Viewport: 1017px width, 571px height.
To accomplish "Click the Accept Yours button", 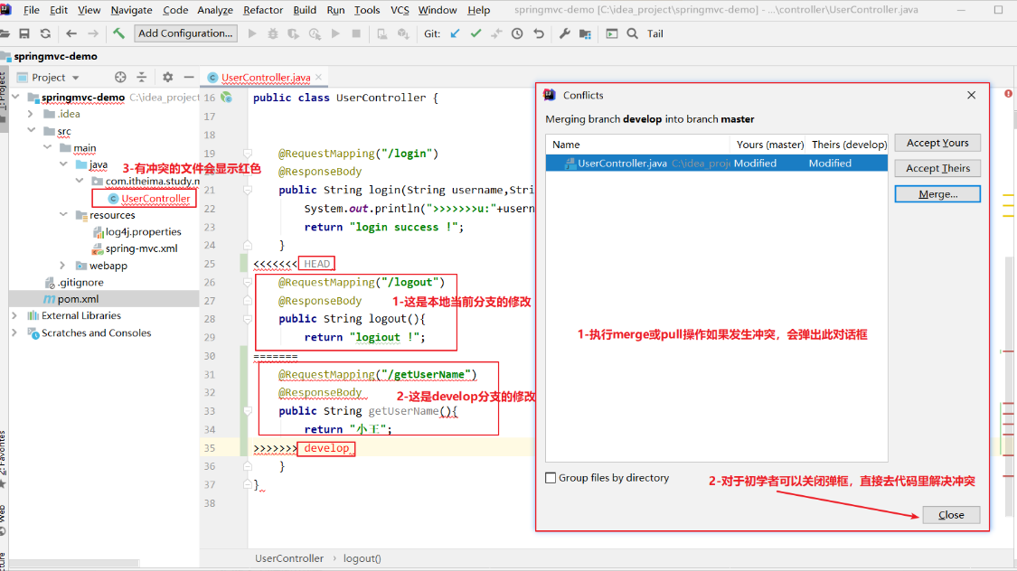I will 937,143.
